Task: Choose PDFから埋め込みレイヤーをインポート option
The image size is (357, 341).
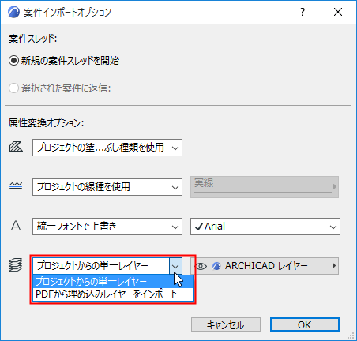Action: [113, 294]
